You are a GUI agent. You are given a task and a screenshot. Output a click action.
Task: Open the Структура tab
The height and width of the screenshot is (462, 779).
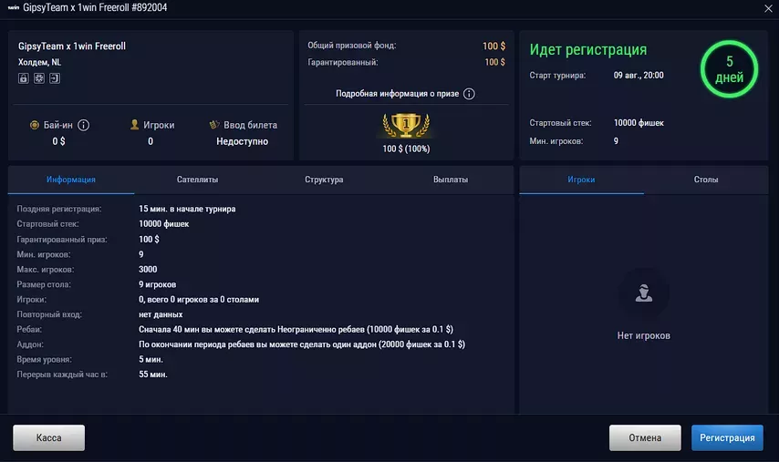(324, 180)
